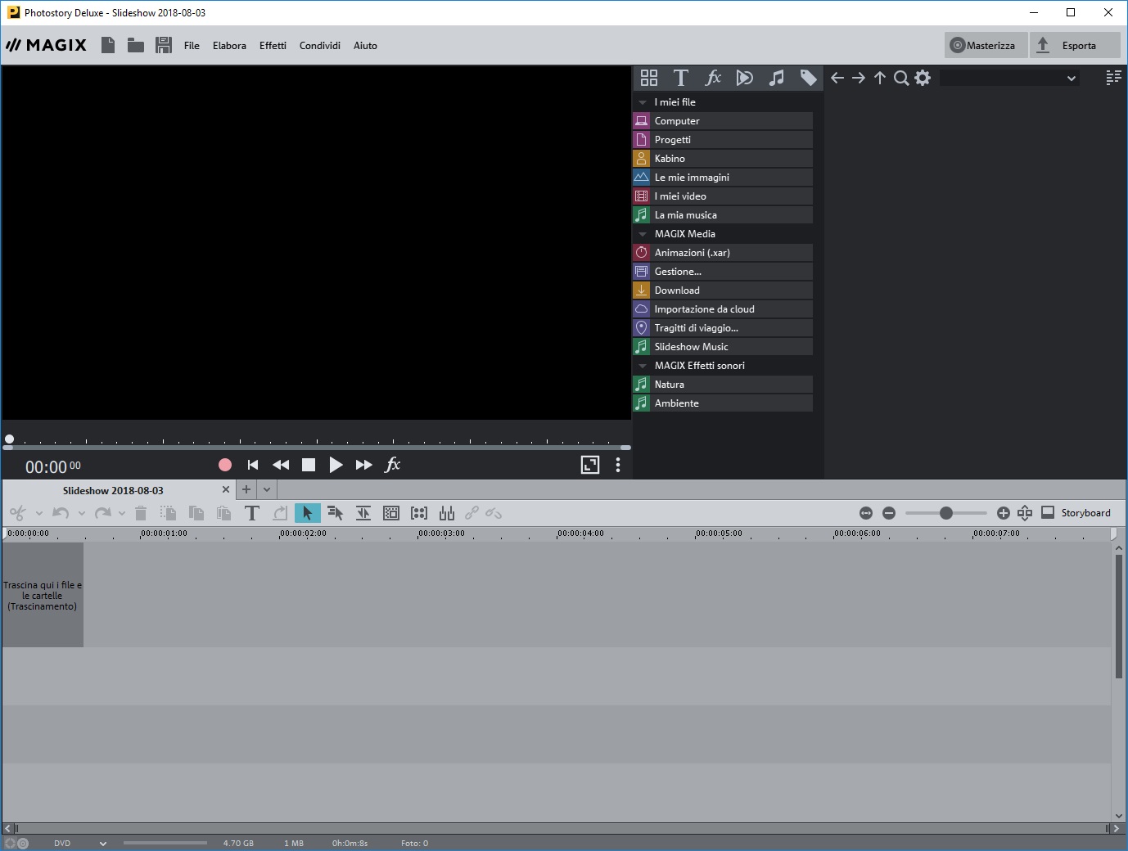Navigate back in the media pool

pyautogui.click(x=837, y=78)
